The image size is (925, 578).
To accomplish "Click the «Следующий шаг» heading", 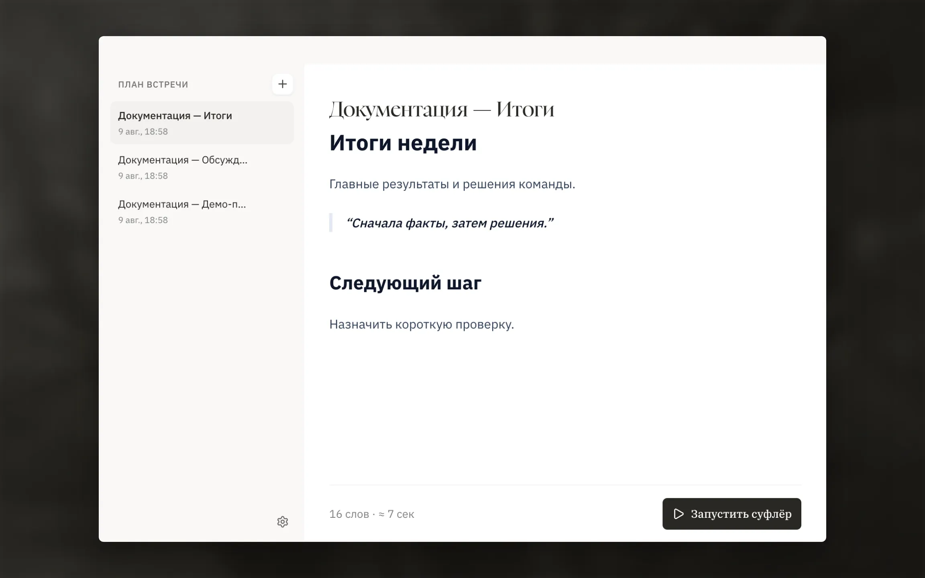I will pos(405,283).
